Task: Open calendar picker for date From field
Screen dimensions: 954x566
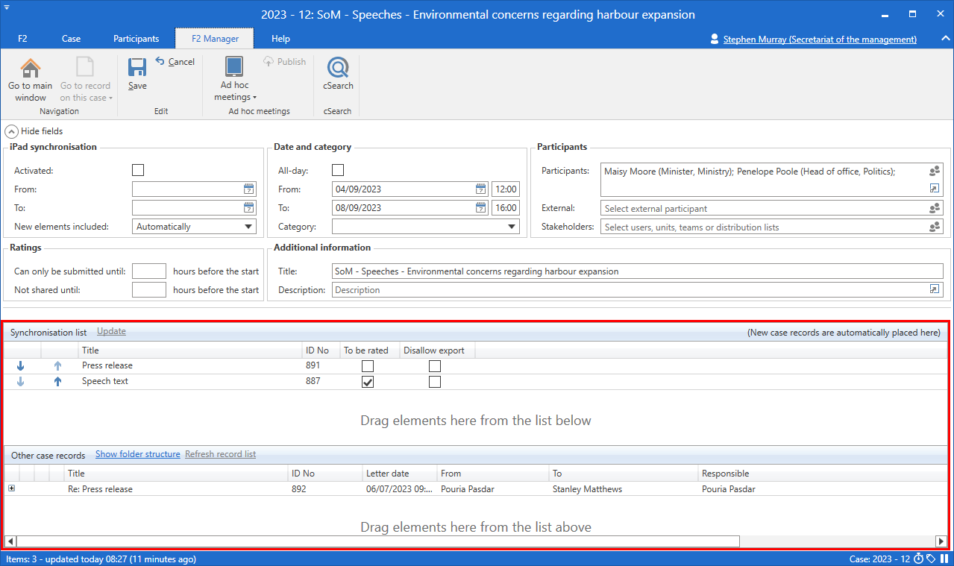Action: click(x=481, y=189)
